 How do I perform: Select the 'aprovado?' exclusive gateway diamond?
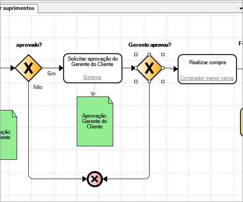tap(29, 68)
